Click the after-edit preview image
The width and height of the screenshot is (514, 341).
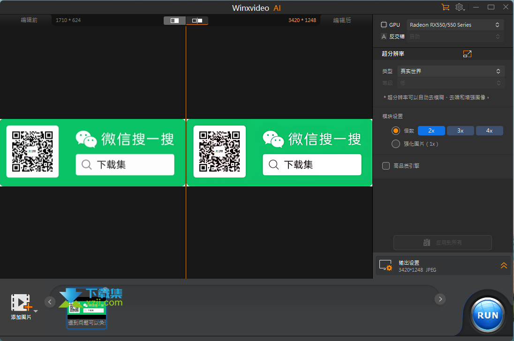(x=280, y=153)
